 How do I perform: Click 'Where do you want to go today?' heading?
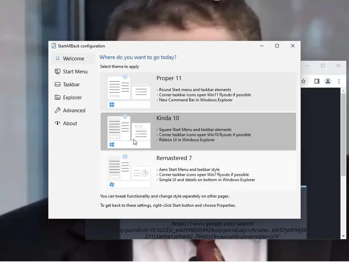coord(138,57)
